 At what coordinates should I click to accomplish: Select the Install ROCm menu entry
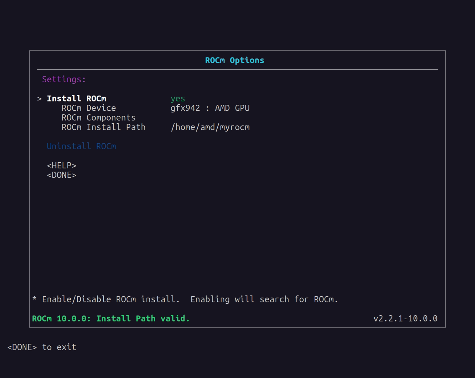pyautogui.click(x=76, y=99)
